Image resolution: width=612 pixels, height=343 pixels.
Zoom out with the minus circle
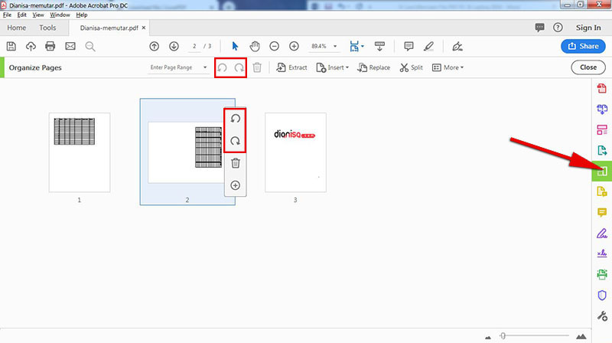pos(275,47)
